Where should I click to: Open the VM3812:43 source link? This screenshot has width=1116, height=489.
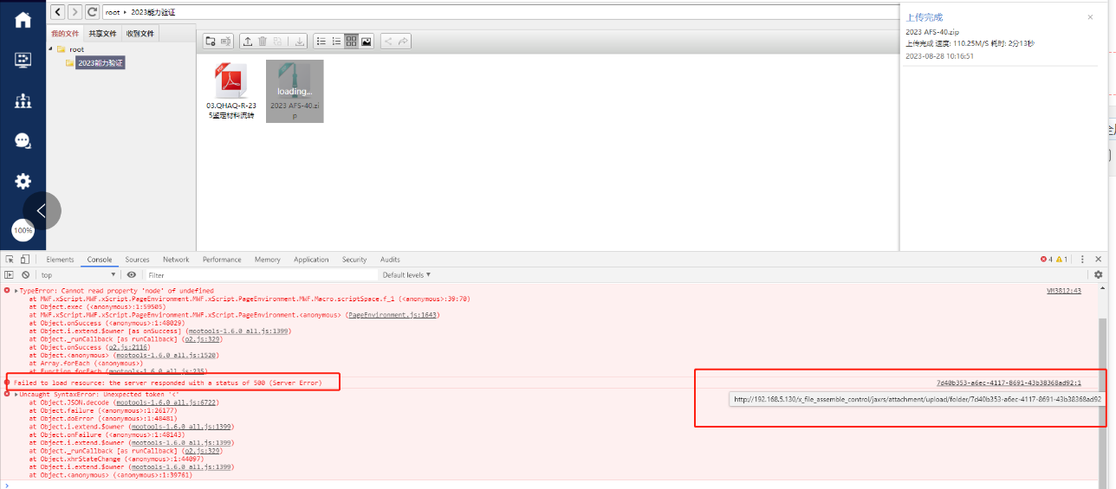click(1064, 291)
